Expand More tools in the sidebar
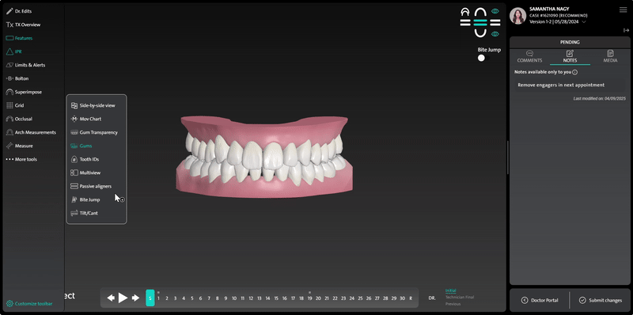Viewport: 633px width, 315px height. point(21,160)
